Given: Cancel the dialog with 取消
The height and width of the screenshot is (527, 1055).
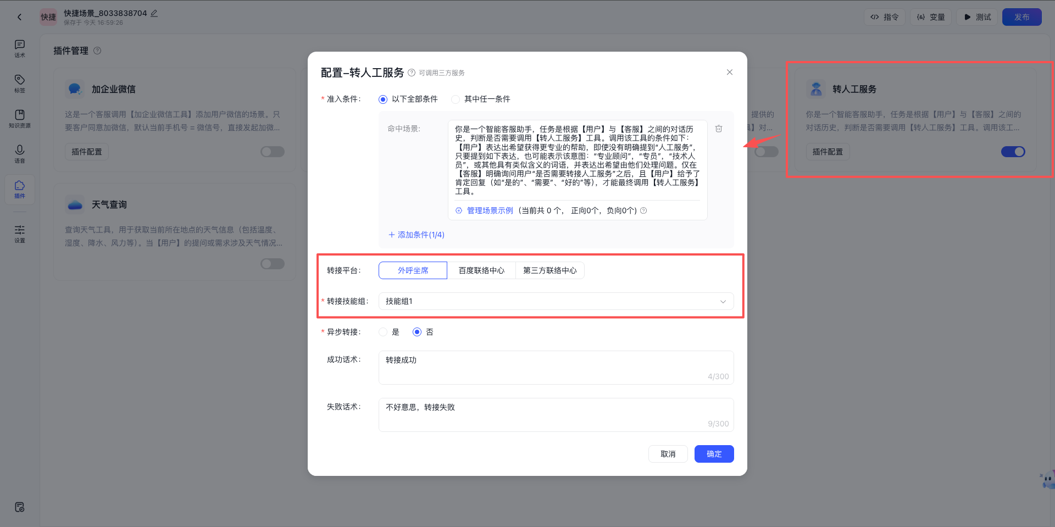Looking at the screenshot, I should [668, 454].
